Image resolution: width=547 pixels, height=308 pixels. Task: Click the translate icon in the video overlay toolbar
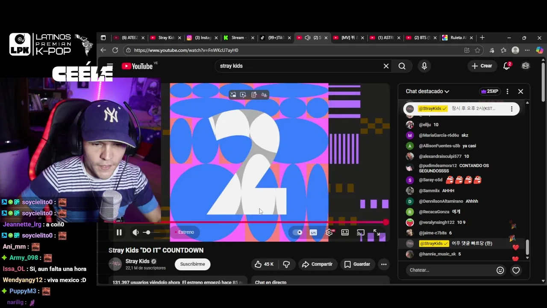264,95
